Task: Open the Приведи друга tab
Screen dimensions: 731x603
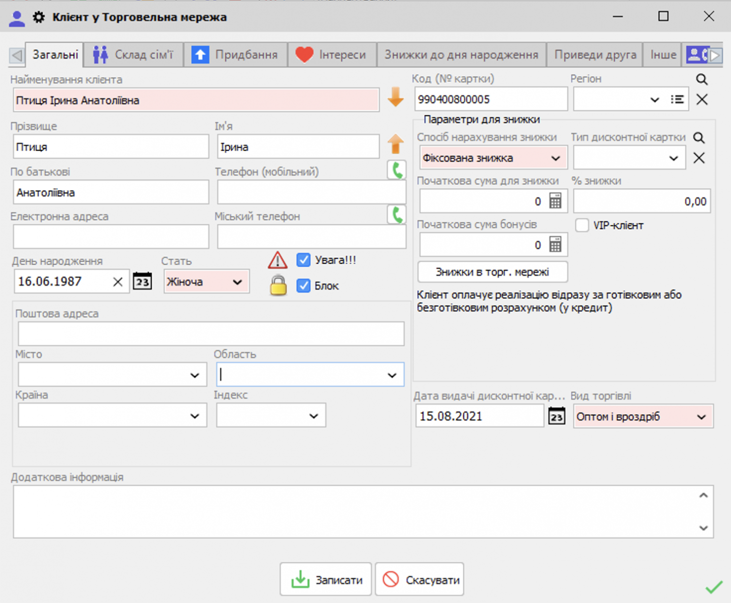Action: [x=595, y=54]
